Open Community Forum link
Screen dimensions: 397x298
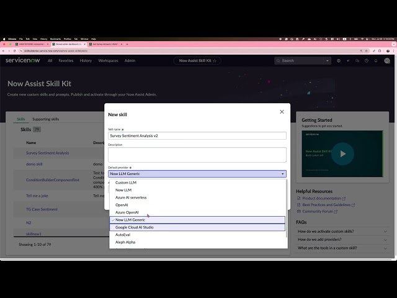coord(318,211)
